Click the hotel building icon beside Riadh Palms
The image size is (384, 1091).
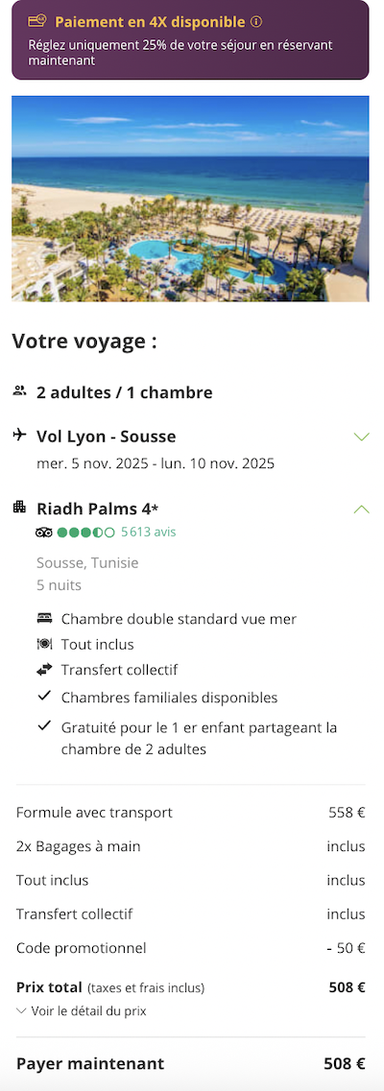click(19, 507)
